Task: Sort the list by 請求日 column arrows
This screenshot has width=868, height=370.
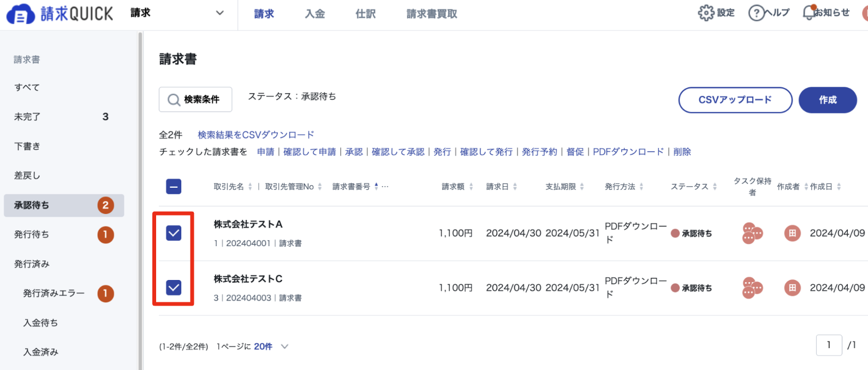Action: click(x=515, y=187)
